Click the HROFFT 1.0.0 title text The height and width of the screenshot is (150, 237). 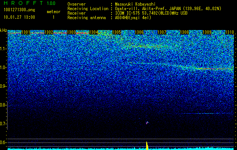click(29, 3)
